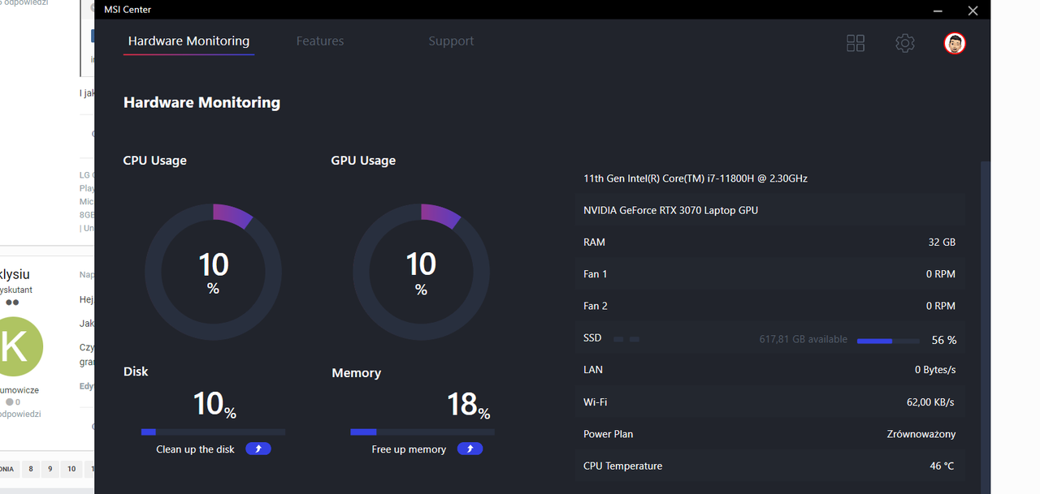Open the user profile avatar
The width and height of the screenshot is (1040, 494).
955,43
